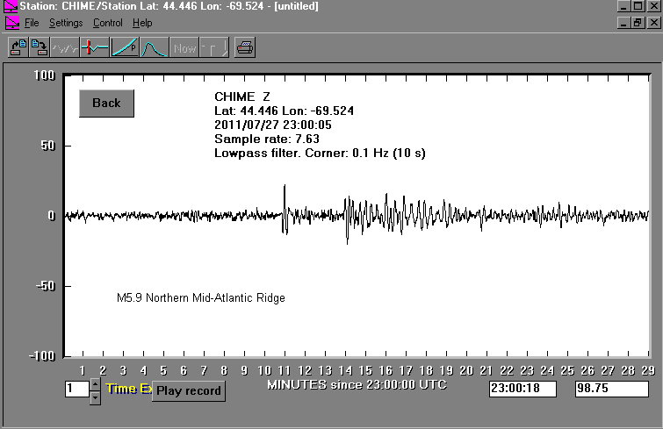
Task: Click the printer icon to print seismogram
Action: pos(245,48)
